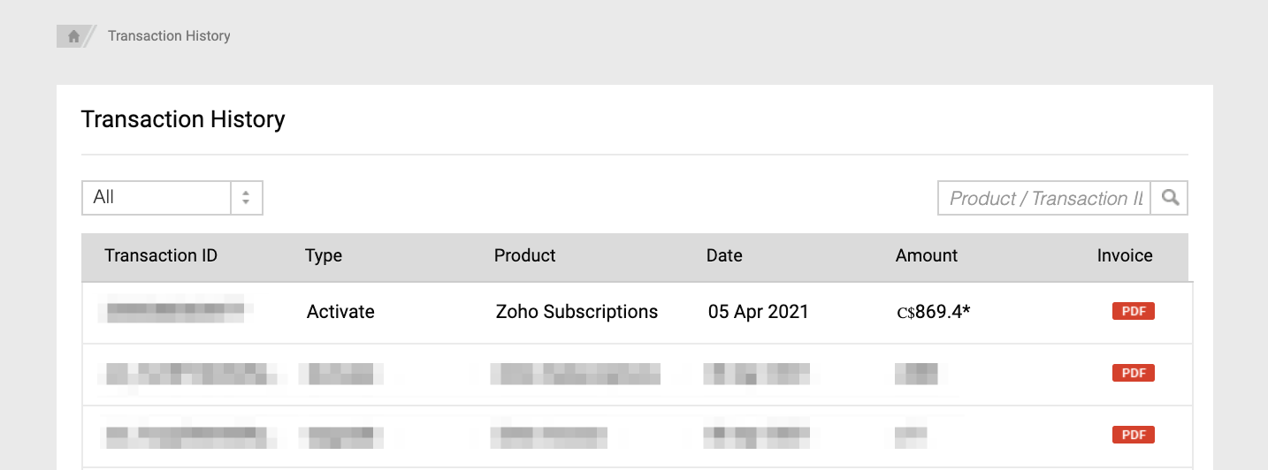Click the Amount column header
1268x470 pixels.
(926, 256)
